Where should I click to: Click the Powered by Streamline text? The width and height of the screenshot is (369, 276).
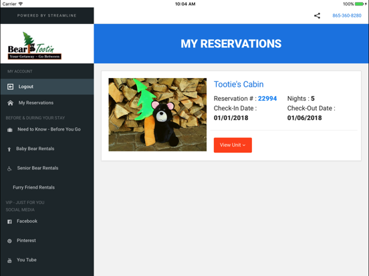47,15
